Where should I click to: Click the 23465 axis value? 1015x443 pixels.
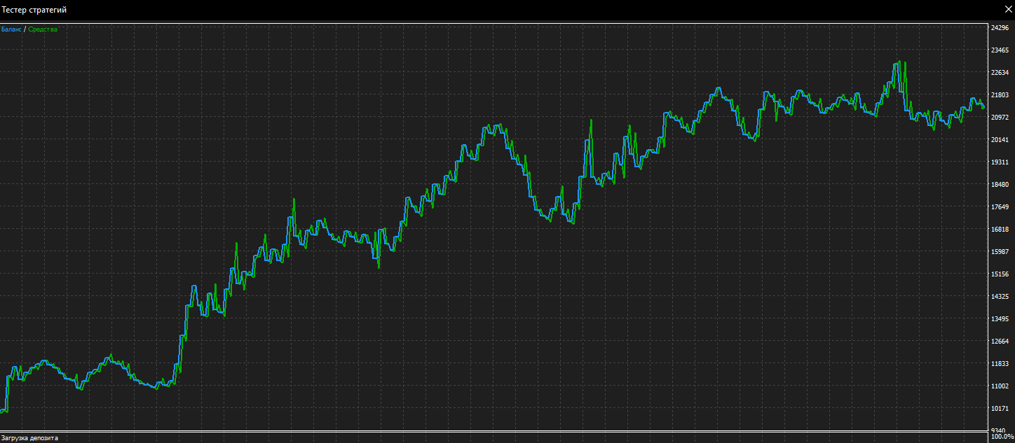[x=1000, y=50]
